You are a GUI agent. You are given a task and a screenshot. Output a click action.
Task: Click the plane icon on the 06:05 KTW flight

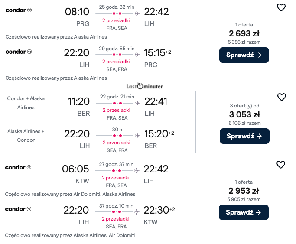point(137,171)
